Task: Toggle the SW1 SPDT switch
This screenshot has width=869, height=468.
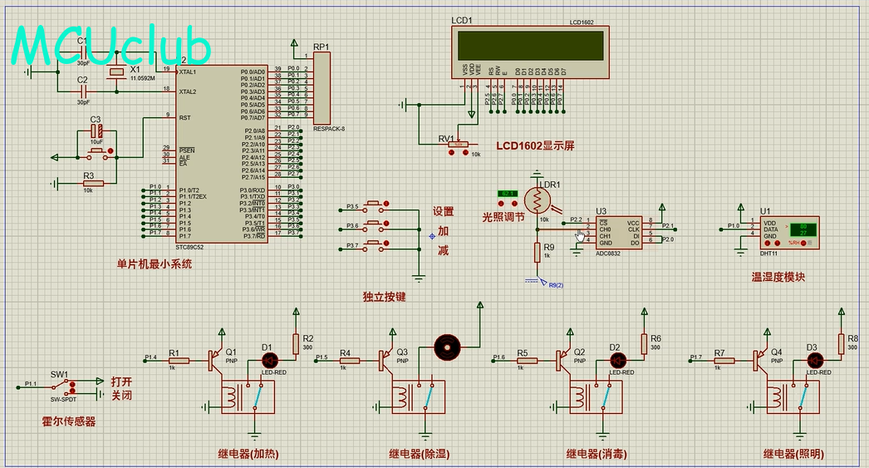Action: click(61, 387)
